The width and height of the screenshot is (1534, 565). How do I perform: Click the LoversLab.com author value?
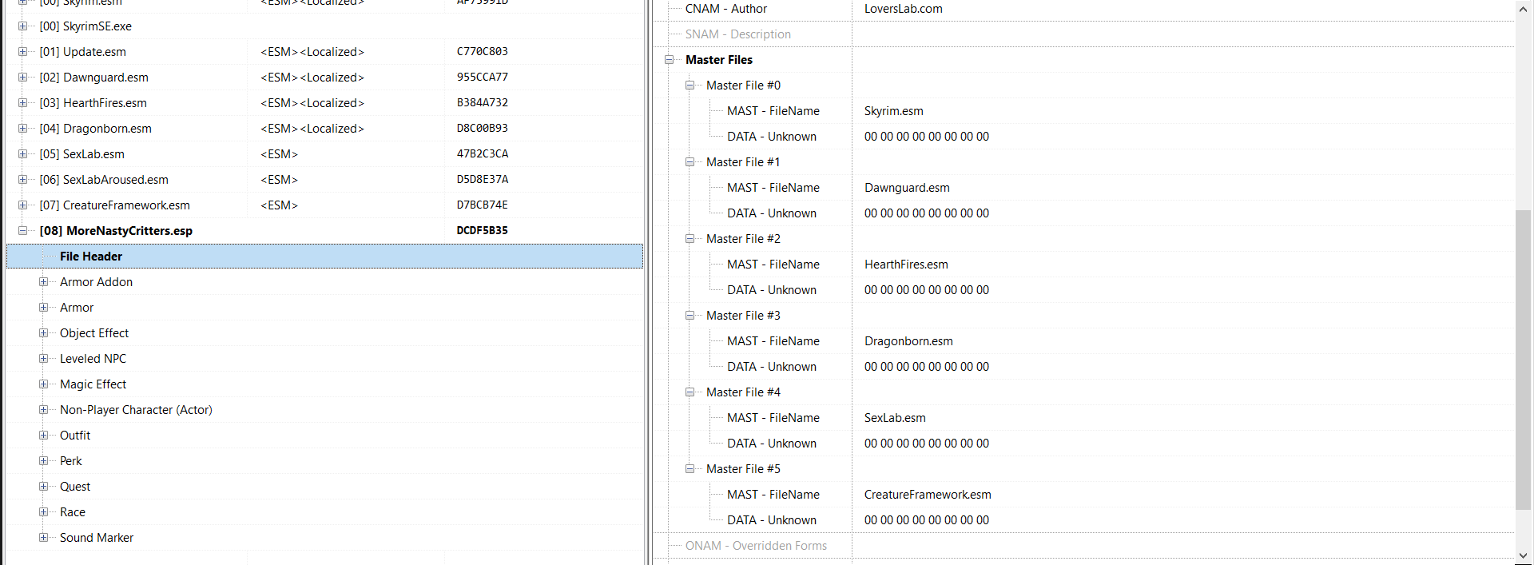pos(903,9)
